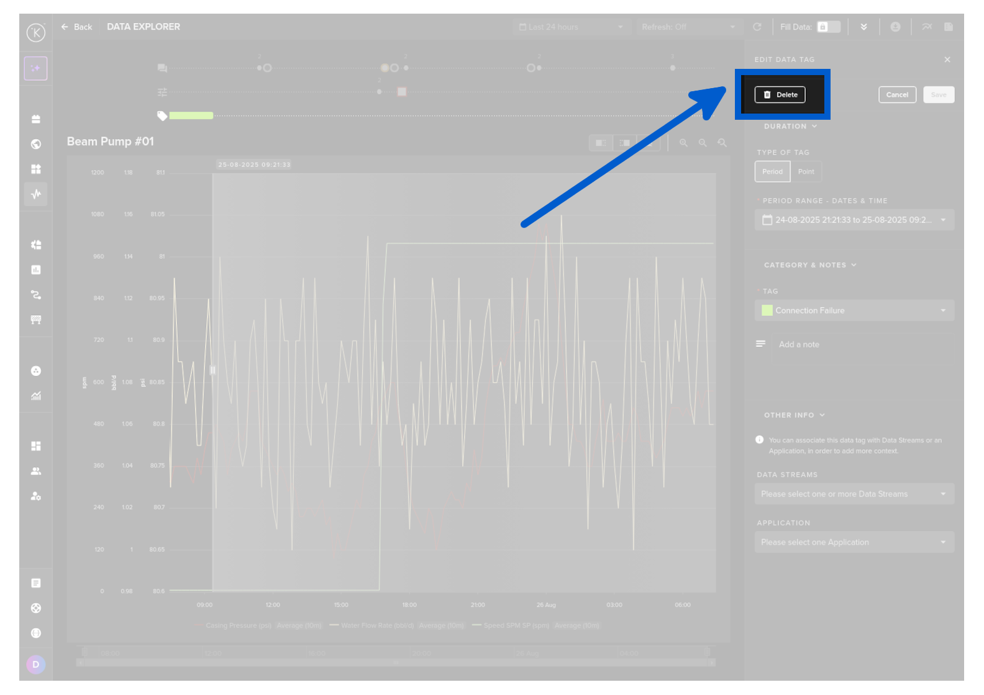Cancel editing the data tag

click(896, 95)
